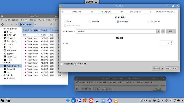Toggle loop icon in VLC player
Screen dimensions: 184x103
pos(107,89)
